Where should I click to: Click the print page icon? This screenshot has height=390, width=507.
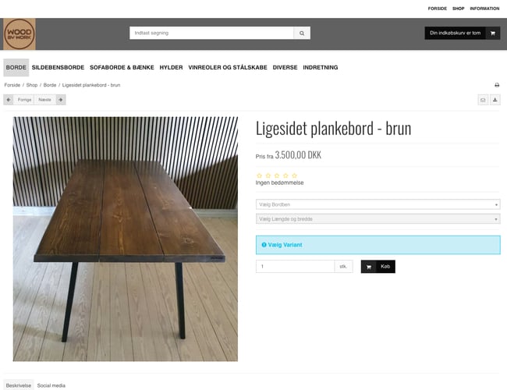point(497,85)
